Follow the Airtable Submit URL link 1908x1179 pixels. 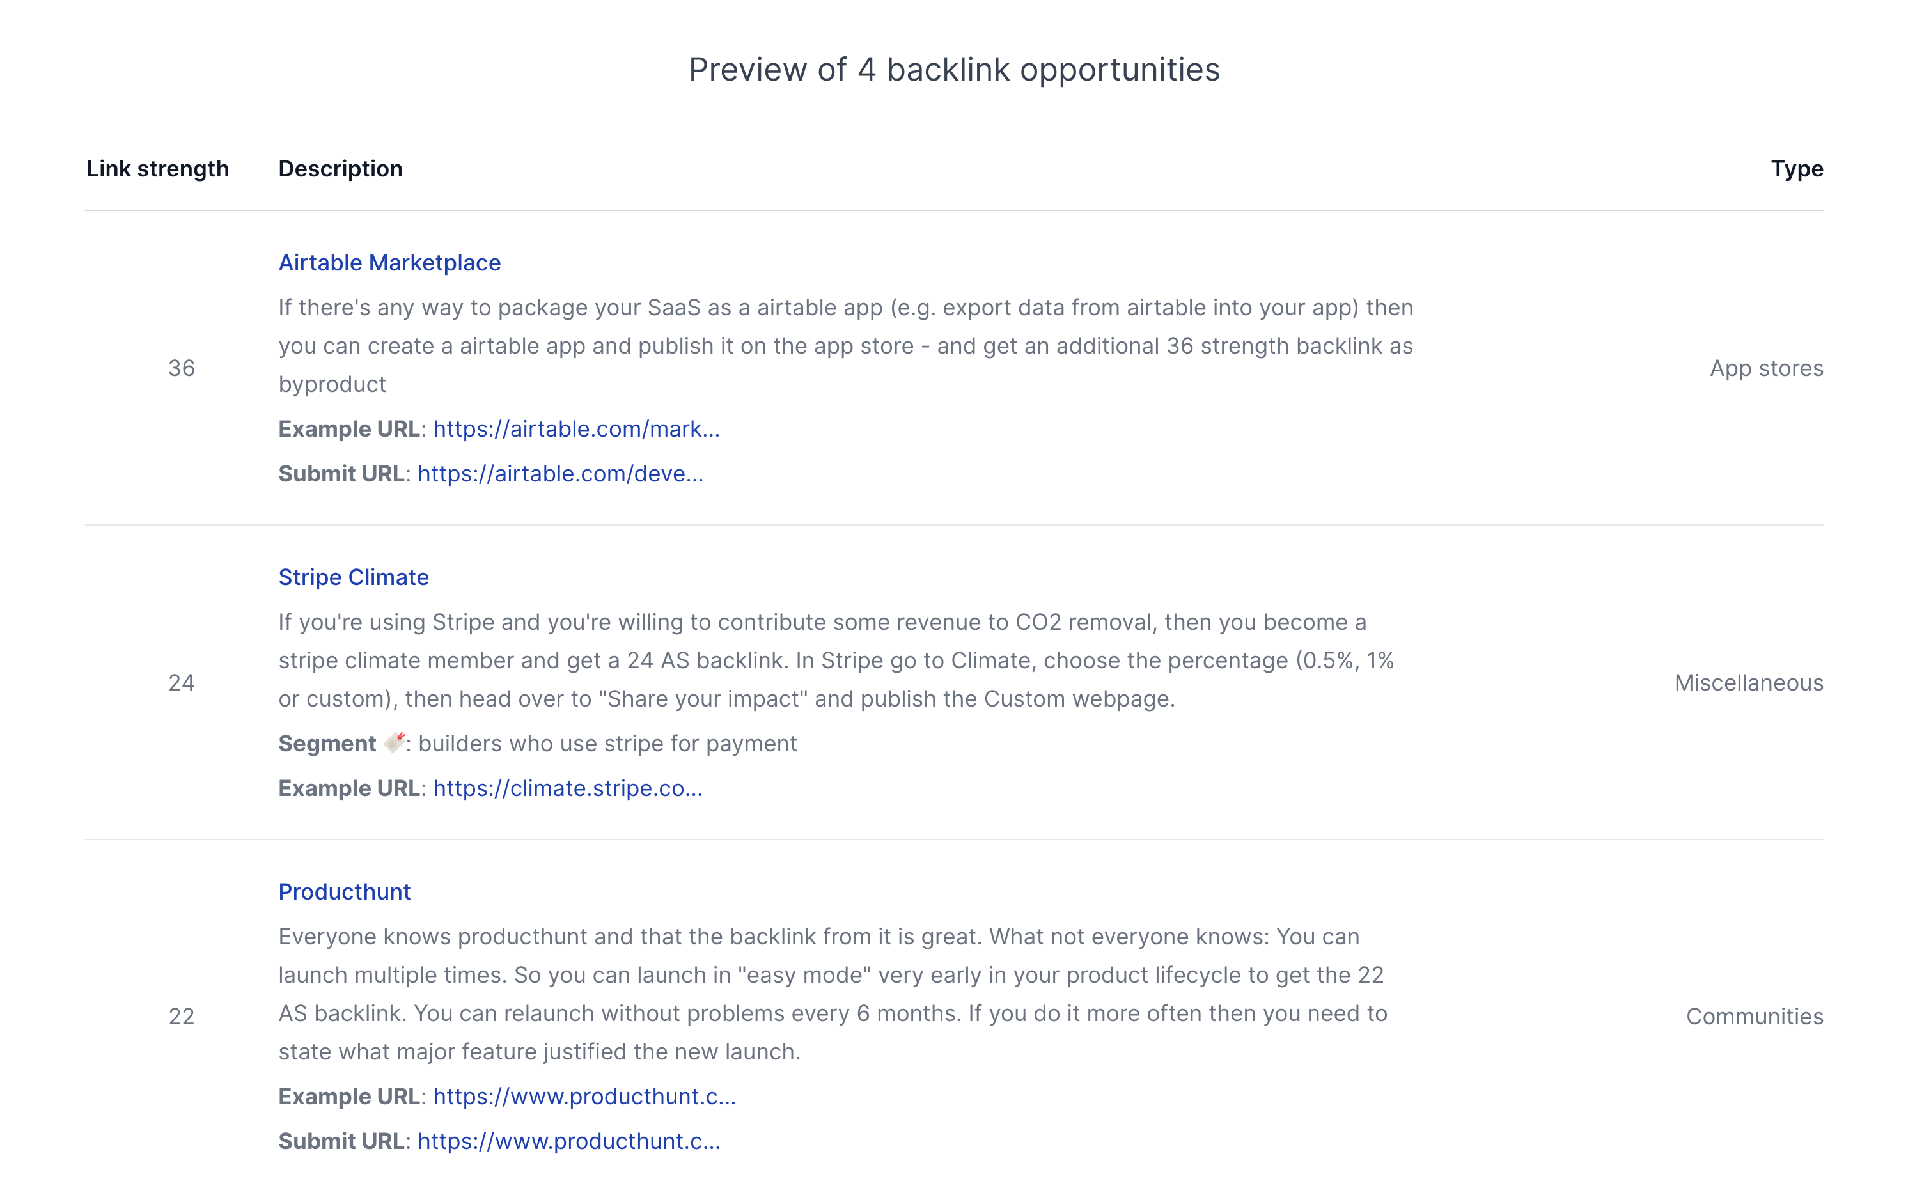pos(560,473)
